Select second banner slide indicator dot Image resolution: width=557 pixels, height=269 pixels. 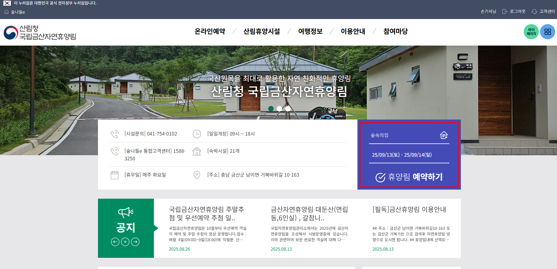pyautogui.click(x=279, y=109)
